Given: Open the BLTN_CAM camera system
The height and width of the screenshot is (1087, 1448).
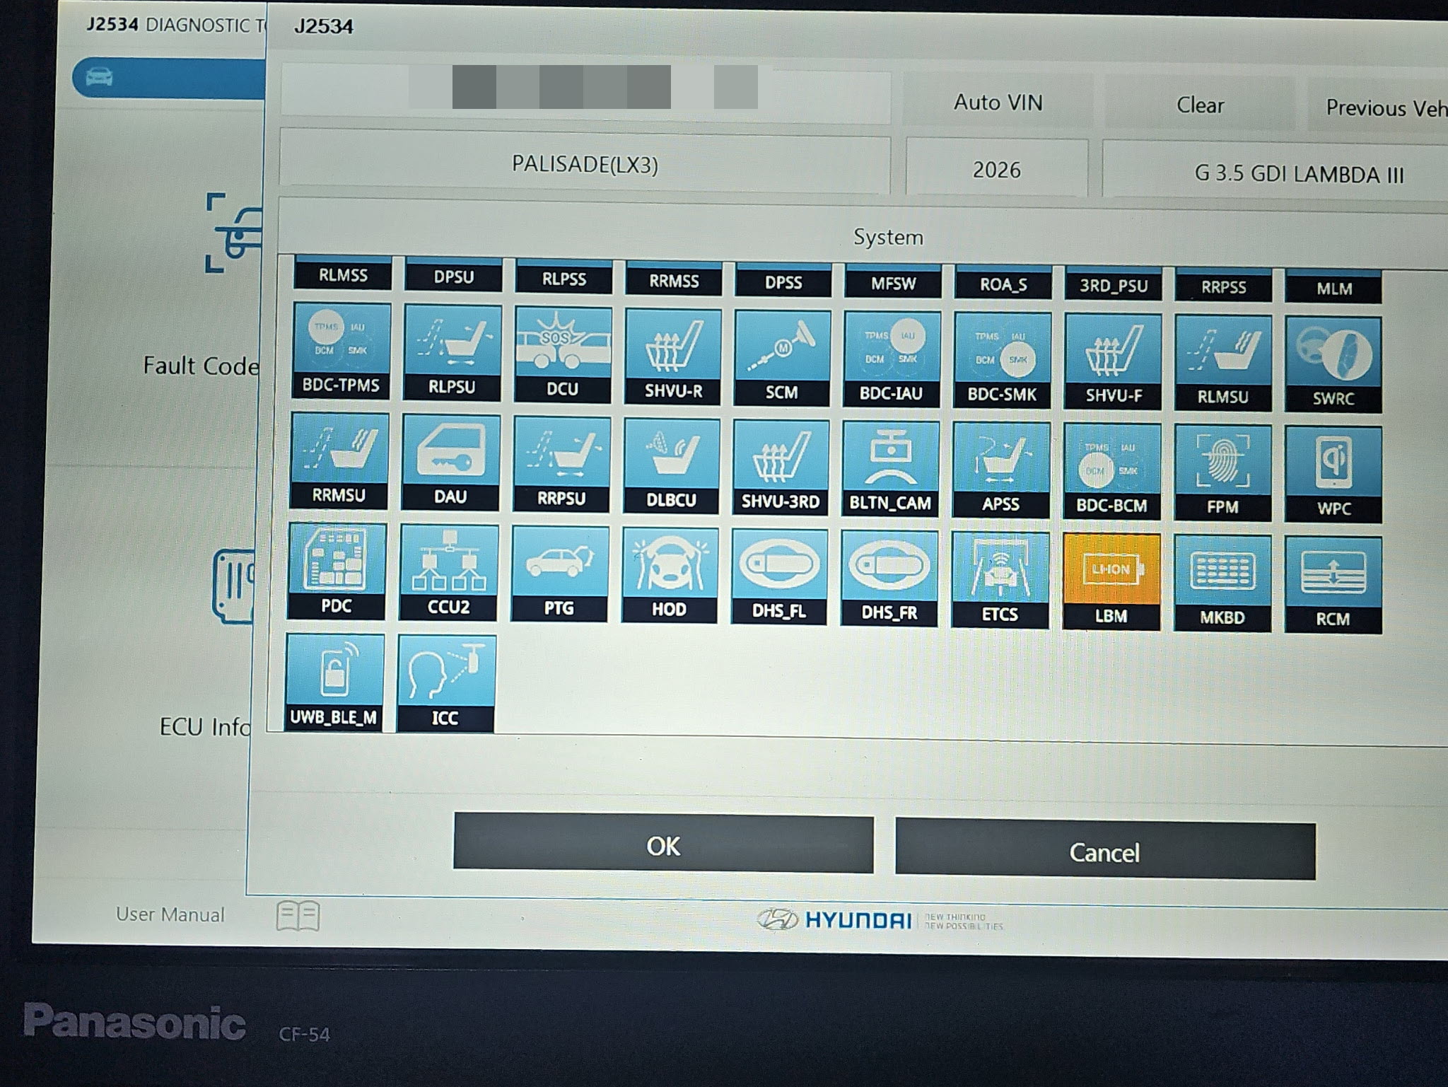Looking at the screenshot, I should pyautogui.click(x=890, y=469).
